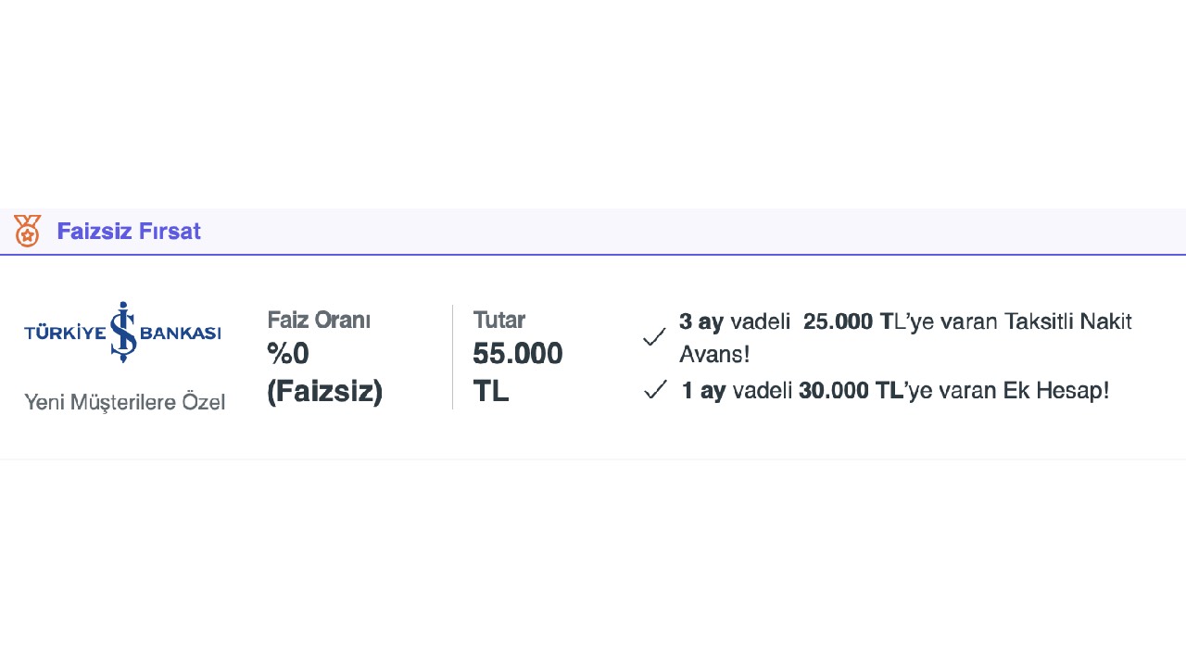Click the checkmark beside the Ek Hesap offer

(x=655, y=391)
